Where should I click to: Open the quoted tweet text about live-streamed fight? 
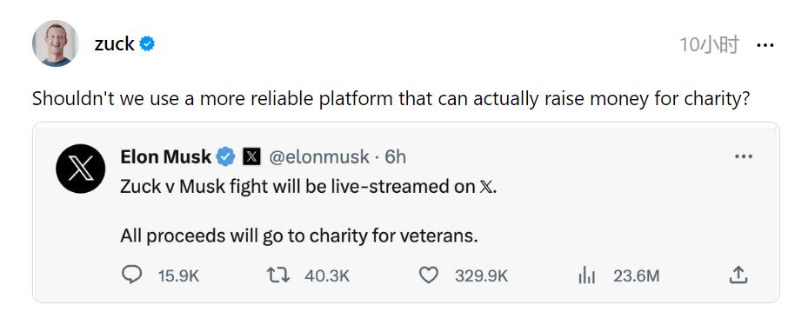309,186
